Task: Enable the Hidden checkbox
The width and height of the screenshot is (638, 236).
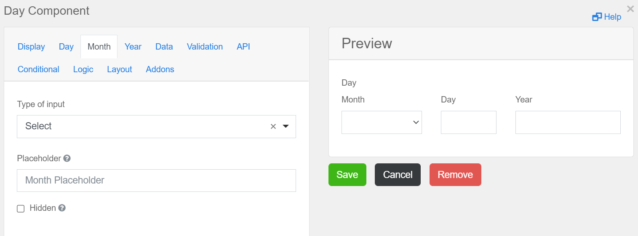Action: click(x=21, y=209)
